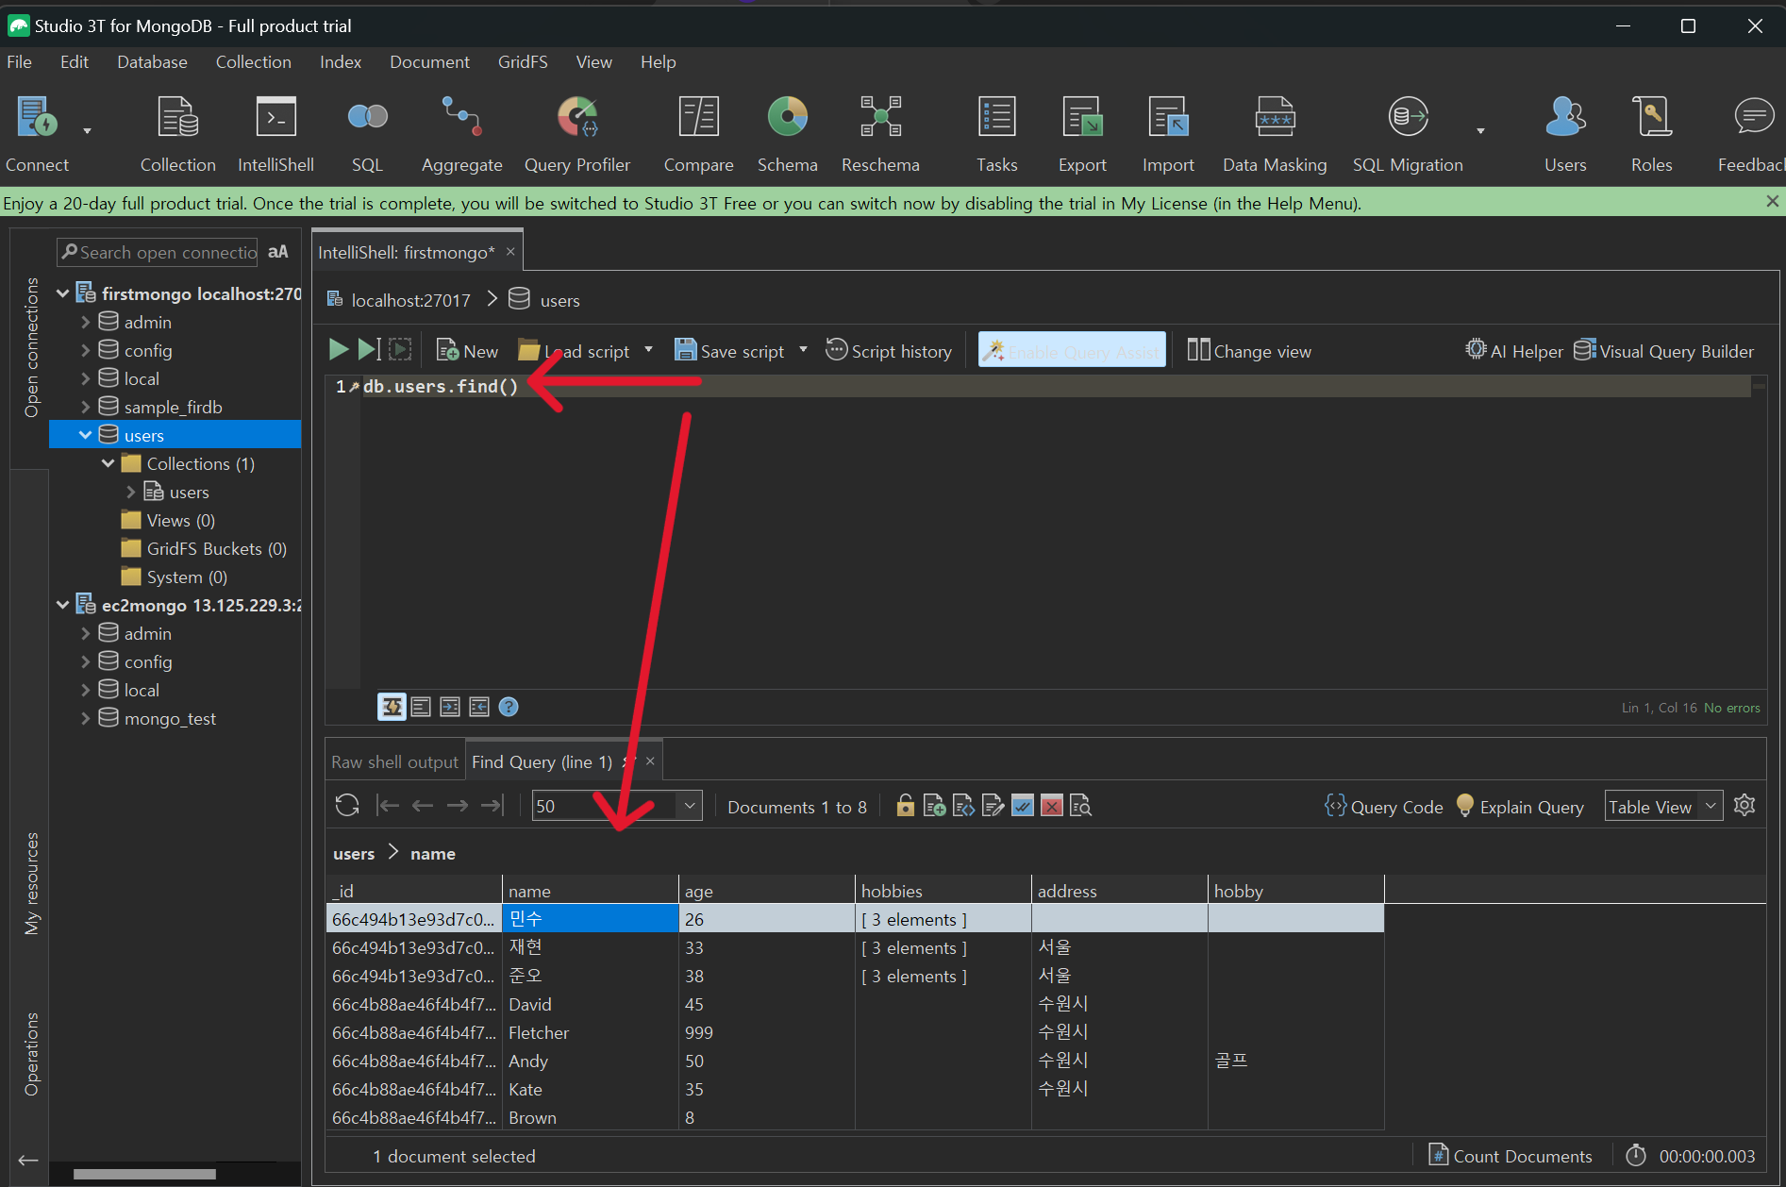Viewport: 1786px width, 1187px height.
Task: Launch IntelliShell from the toolbar
Action: coord(275,134)
